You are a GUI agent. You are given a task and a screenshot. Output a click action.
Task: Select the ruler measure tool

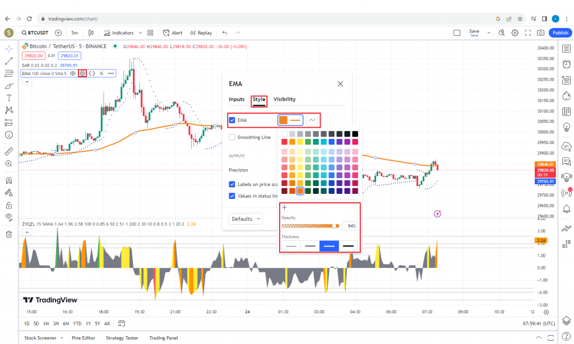9,151
